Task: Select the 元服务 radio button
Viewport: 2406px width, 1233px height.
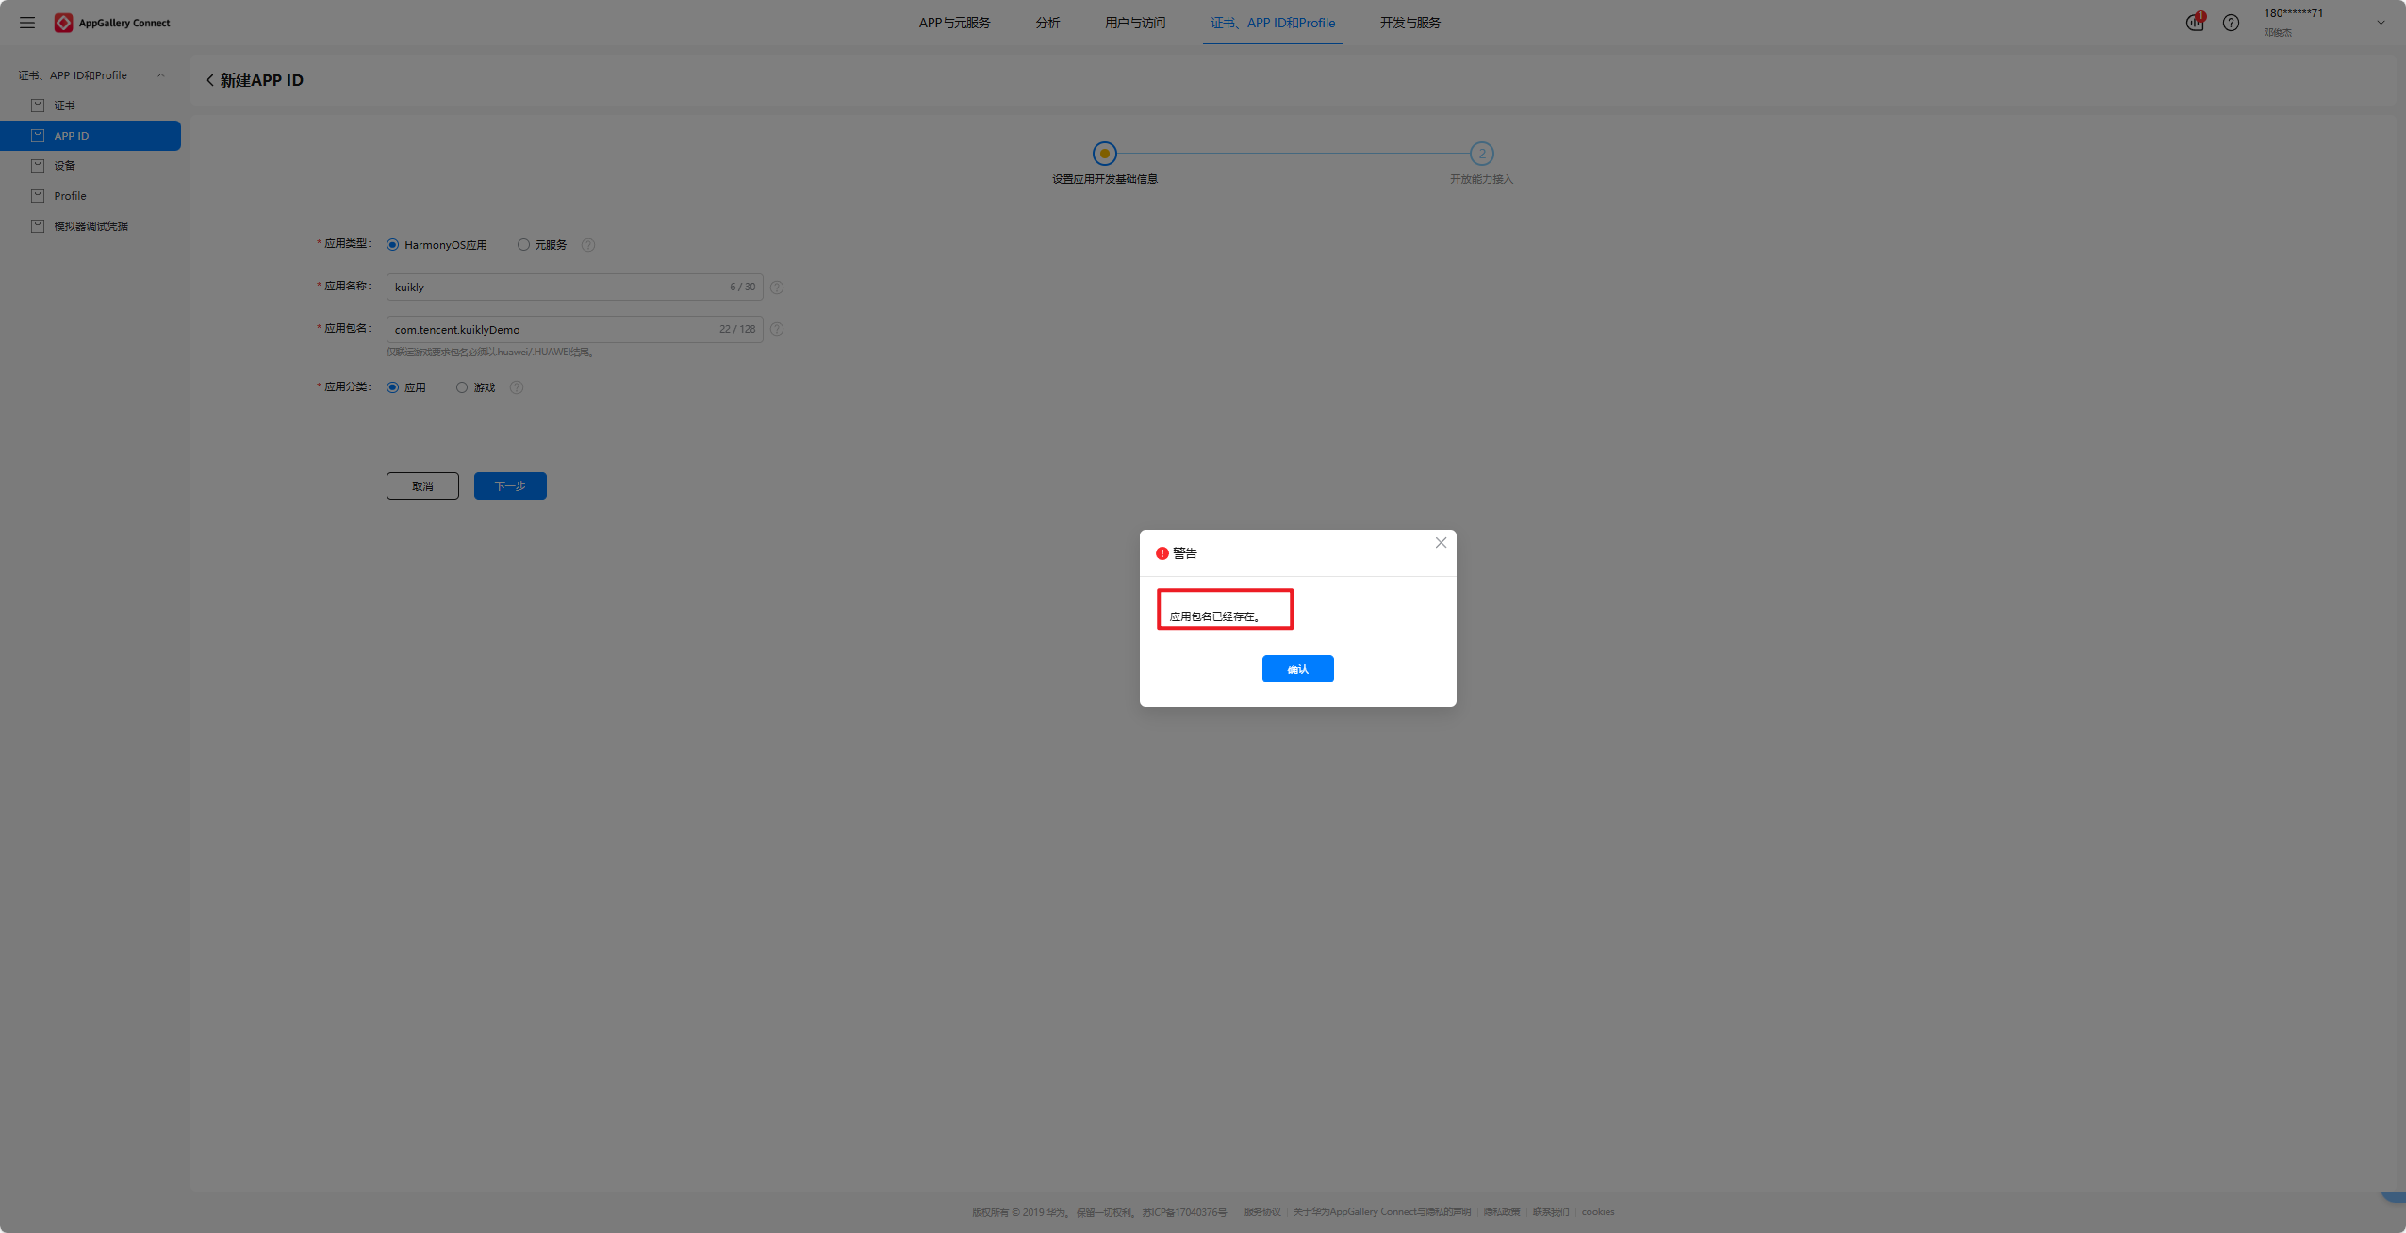Action: [523, 245]
